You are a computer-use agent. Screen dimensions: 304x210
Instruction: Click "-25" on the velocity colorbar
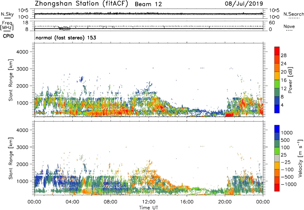point(286,162)
